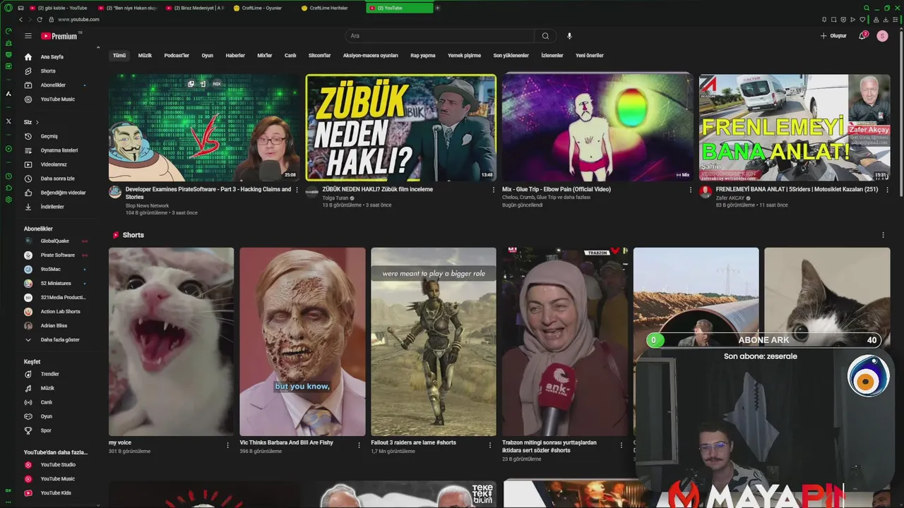
Task: Reload the page in browser toolbar
Action: [40, 20]
